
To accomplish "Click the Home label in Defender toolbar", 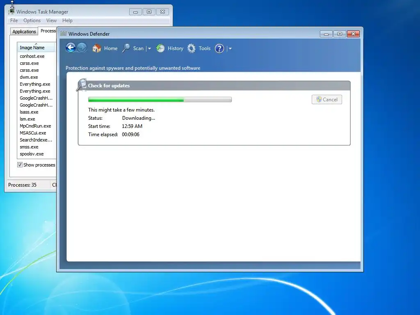I will [x=111, y=48].
